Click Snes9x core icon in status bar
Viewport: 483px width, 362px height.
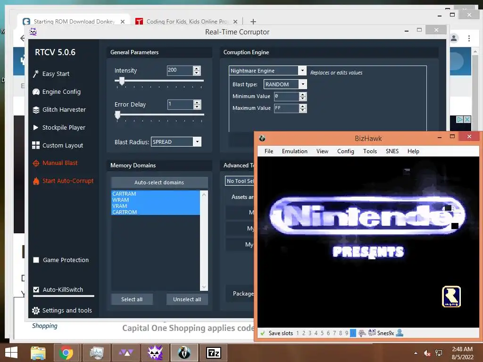pyautogui.click(x=372, y=332)
